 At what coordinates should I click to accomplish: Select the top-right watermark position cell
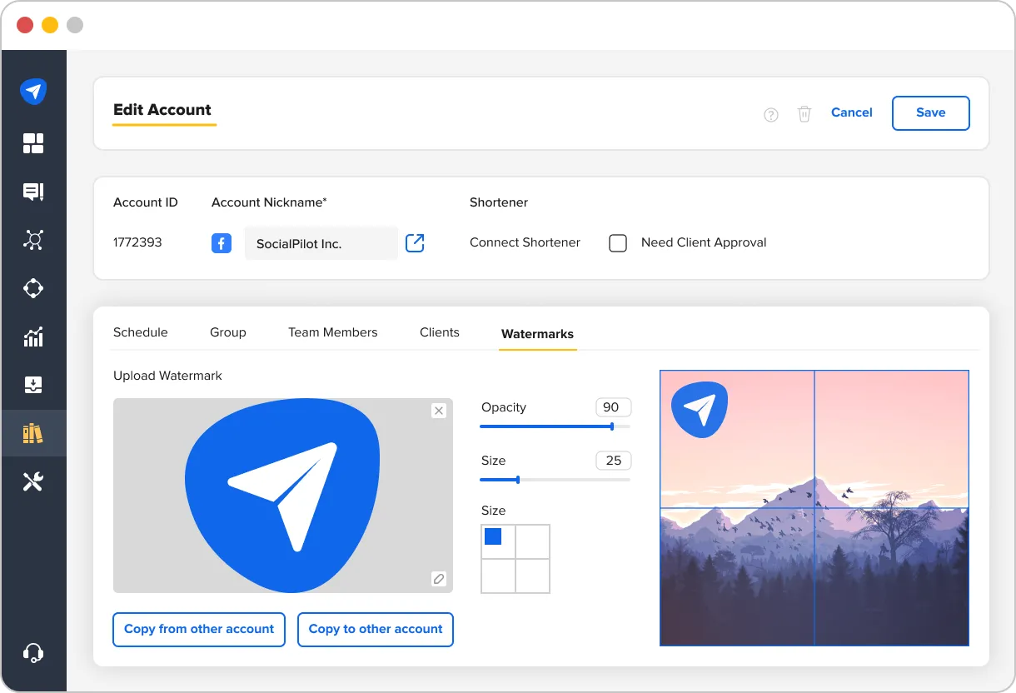point(532,541)
